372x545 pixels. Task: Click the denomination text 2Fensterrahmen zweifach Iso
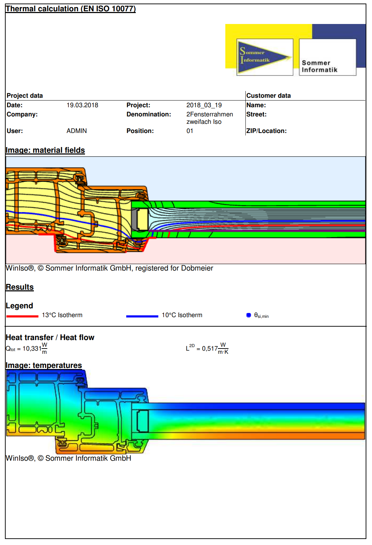click(x=209, y=118)
